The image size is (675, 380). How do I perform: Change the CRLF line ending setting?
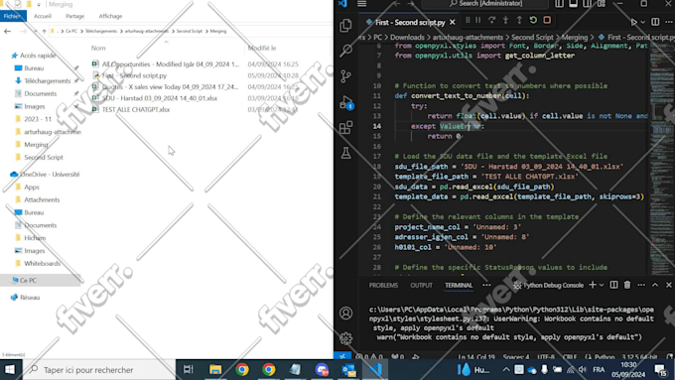coord(570,357)
